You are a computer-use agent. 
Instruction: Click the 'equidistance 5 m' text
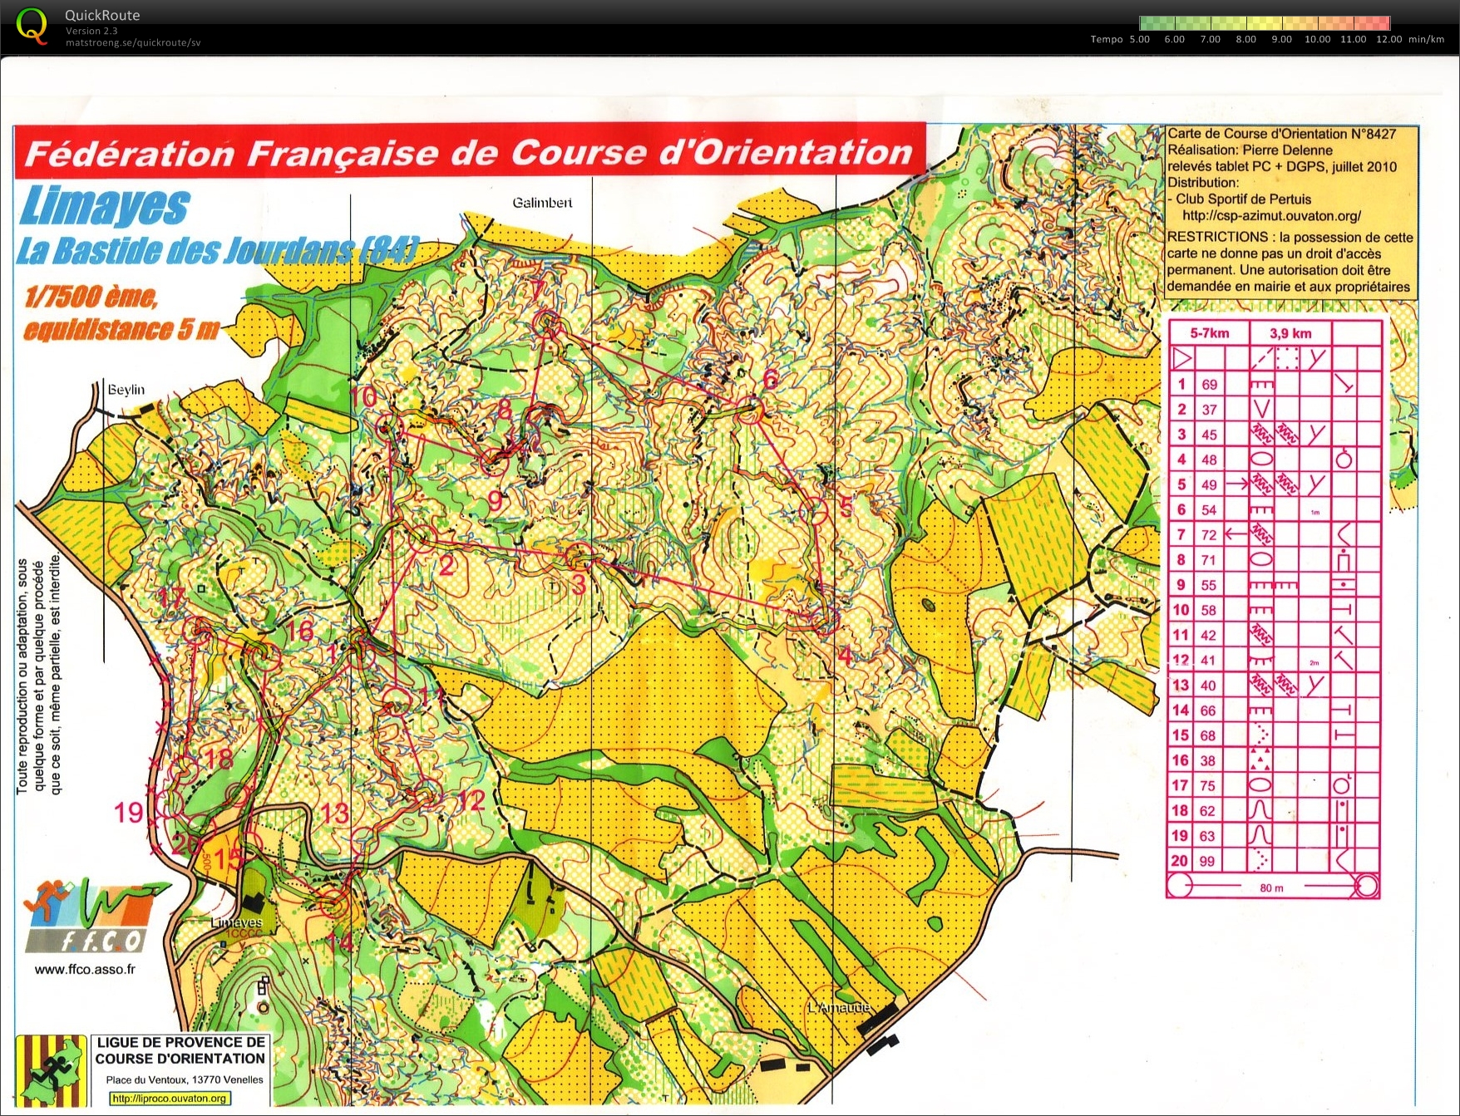tap(121, 330)
